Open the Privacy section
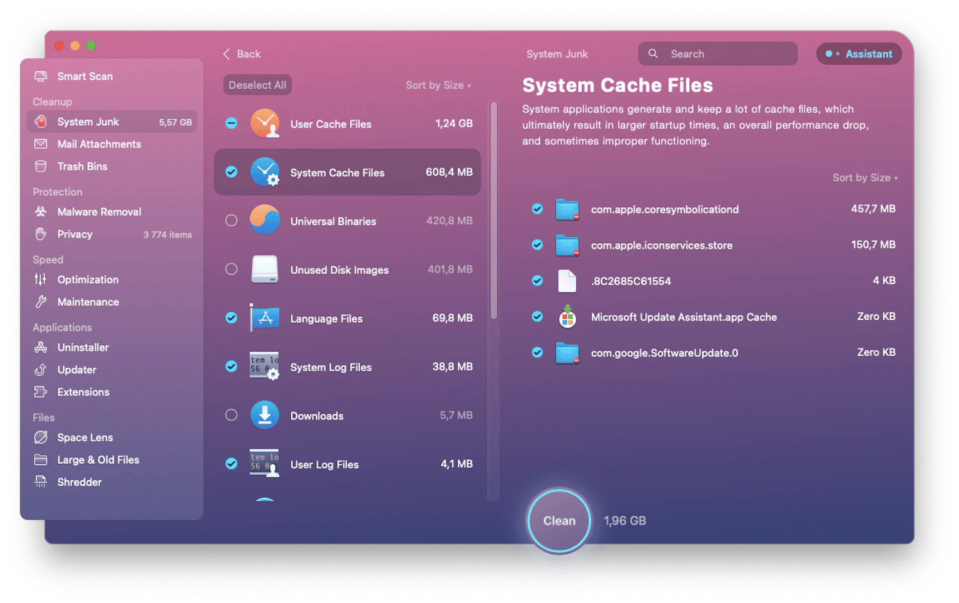The width and height of the screenshot is (959, 603). click(x=74, y=234)
